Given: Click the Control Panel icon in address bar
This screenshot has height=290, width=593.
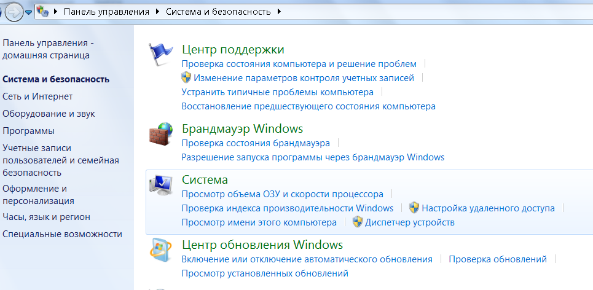Looking at the screenshot, I should [43, 12].
